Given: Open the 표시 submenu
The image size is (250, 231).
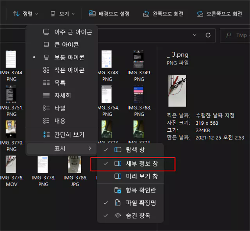Looking at the screenshot, I should (x=62, y=149).
